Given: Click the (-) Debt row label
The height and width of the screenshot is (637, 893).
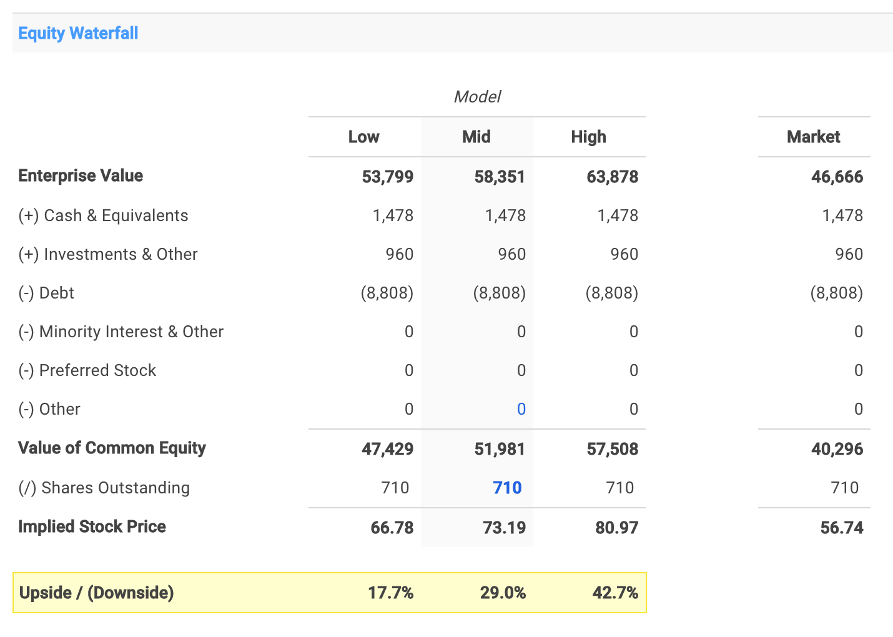Looking at the screenshot, I should 46,293.
